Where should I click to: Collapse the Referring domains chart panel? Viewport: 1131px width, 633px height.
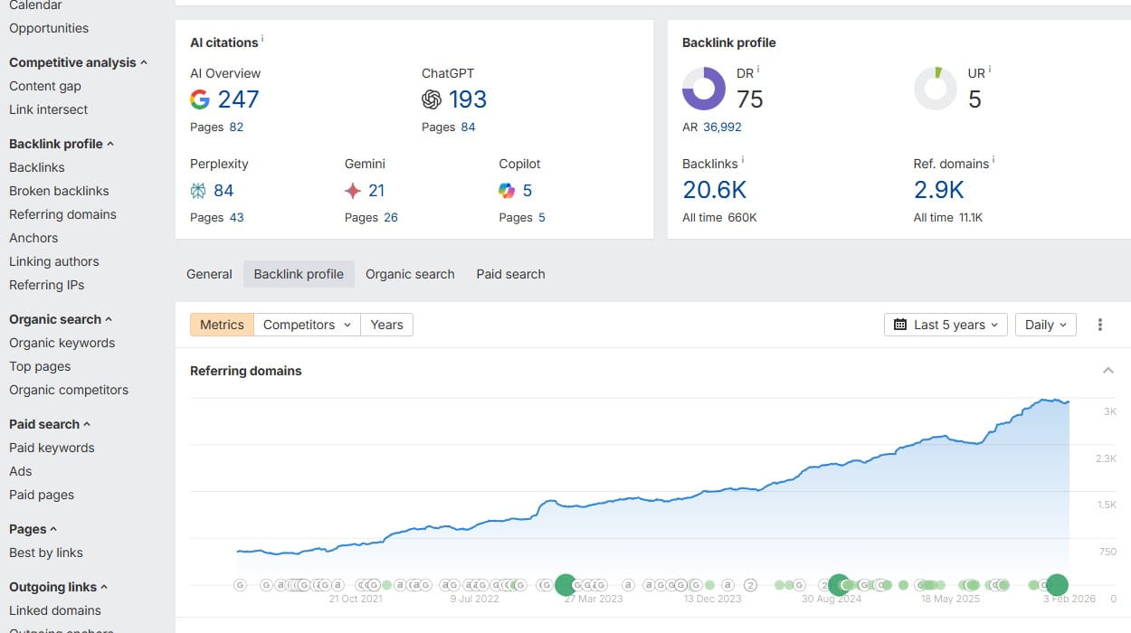coord(1108,370)
